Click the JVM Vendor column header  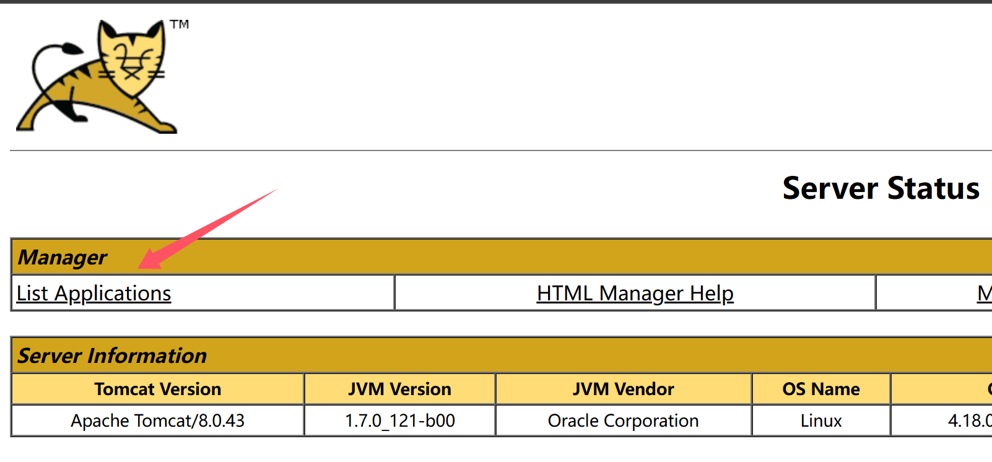623,389
